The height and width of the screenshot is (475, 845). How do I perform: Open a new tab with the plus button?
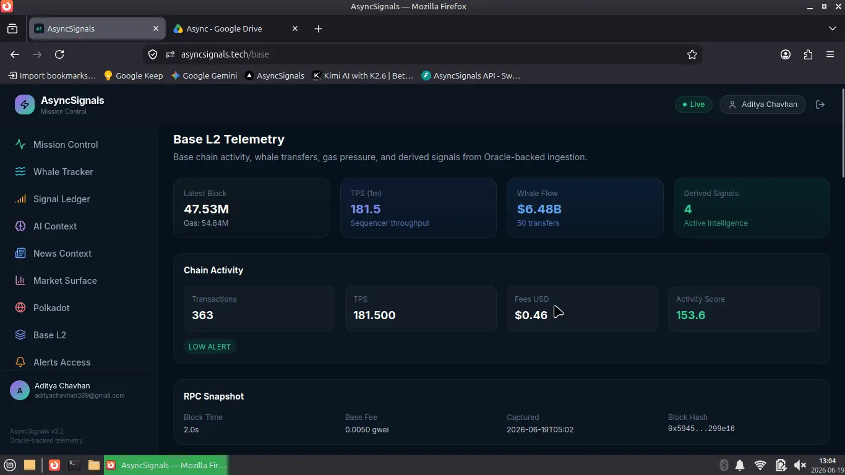click(318, 28)
